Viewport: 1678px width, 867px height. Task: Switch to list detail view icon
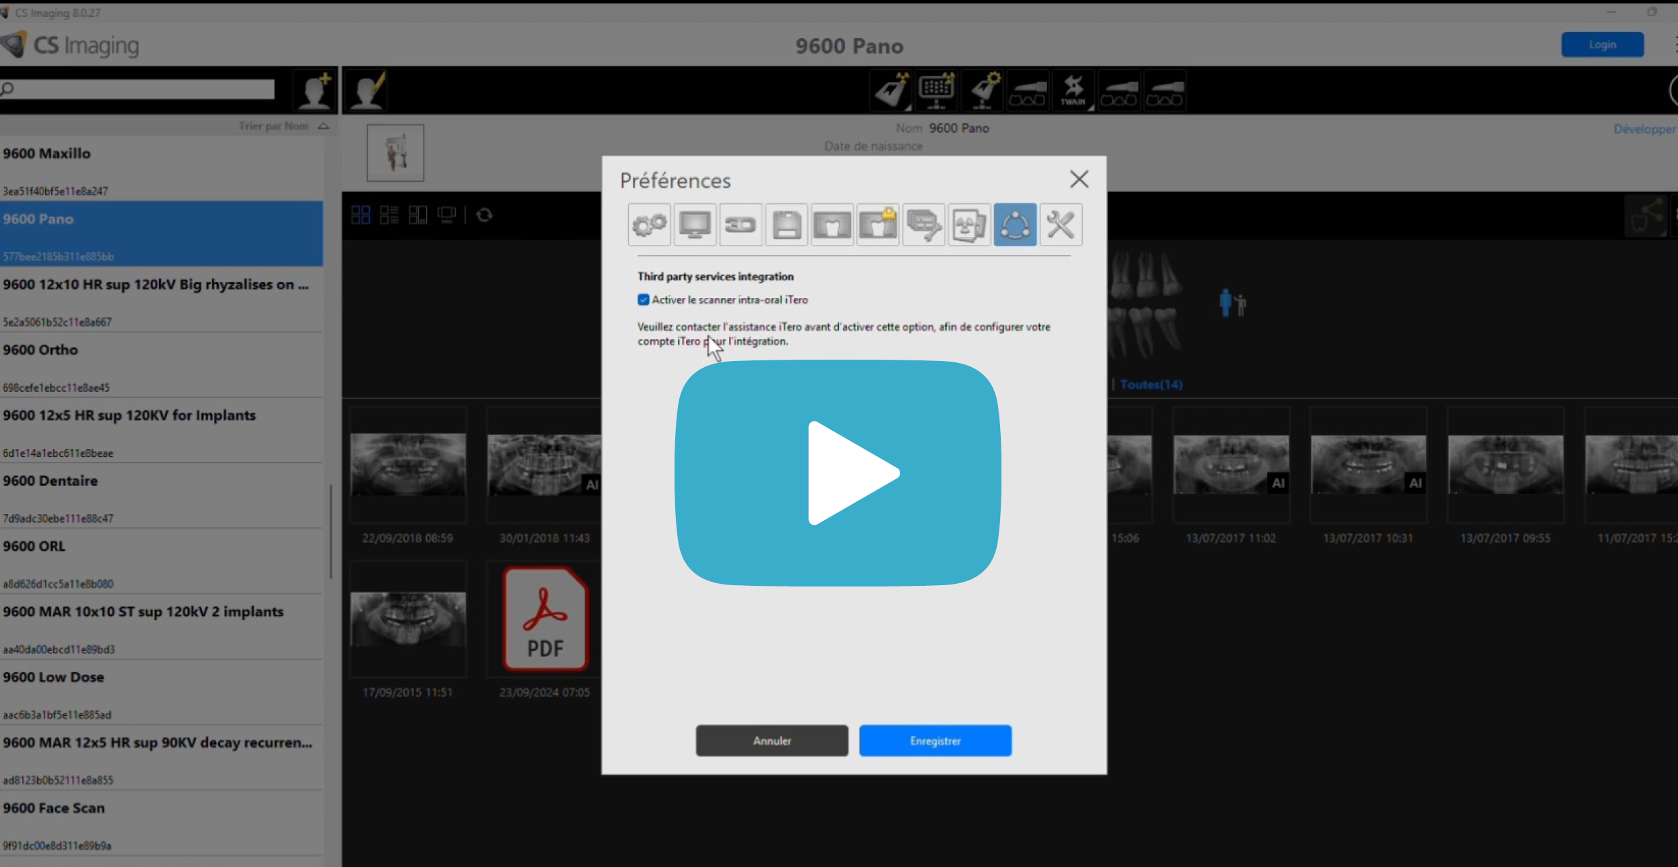[389, 215]
